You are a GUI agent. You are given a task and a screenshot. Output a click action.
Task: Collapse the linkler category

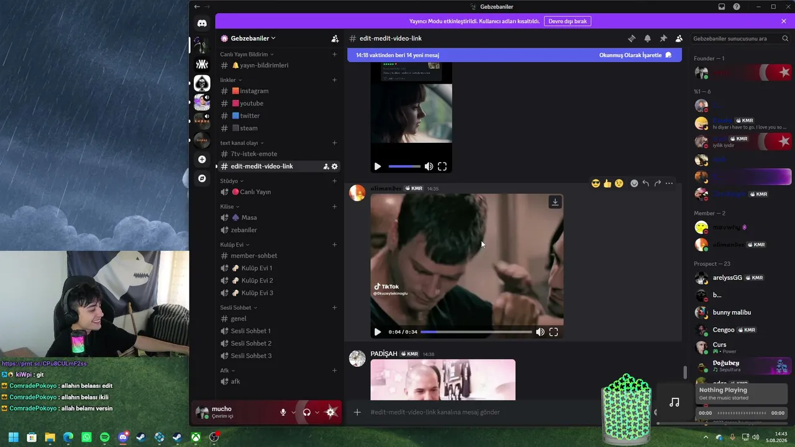pyautogui.click(x=231, y=80)
